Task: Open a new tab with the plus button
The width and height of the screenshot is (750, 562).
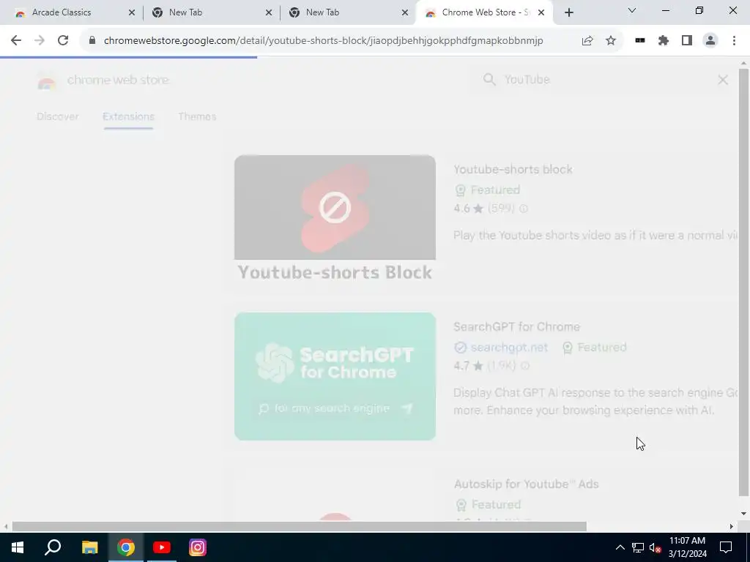Action: tap(568, 12)
